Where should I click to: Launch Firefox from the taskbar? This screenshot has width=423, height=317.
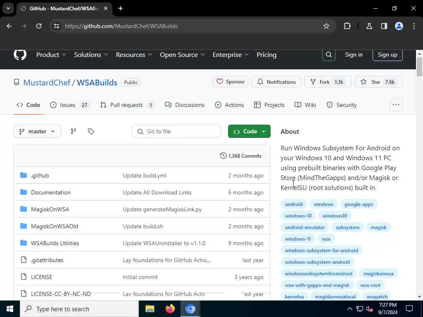tap(170, 309)
